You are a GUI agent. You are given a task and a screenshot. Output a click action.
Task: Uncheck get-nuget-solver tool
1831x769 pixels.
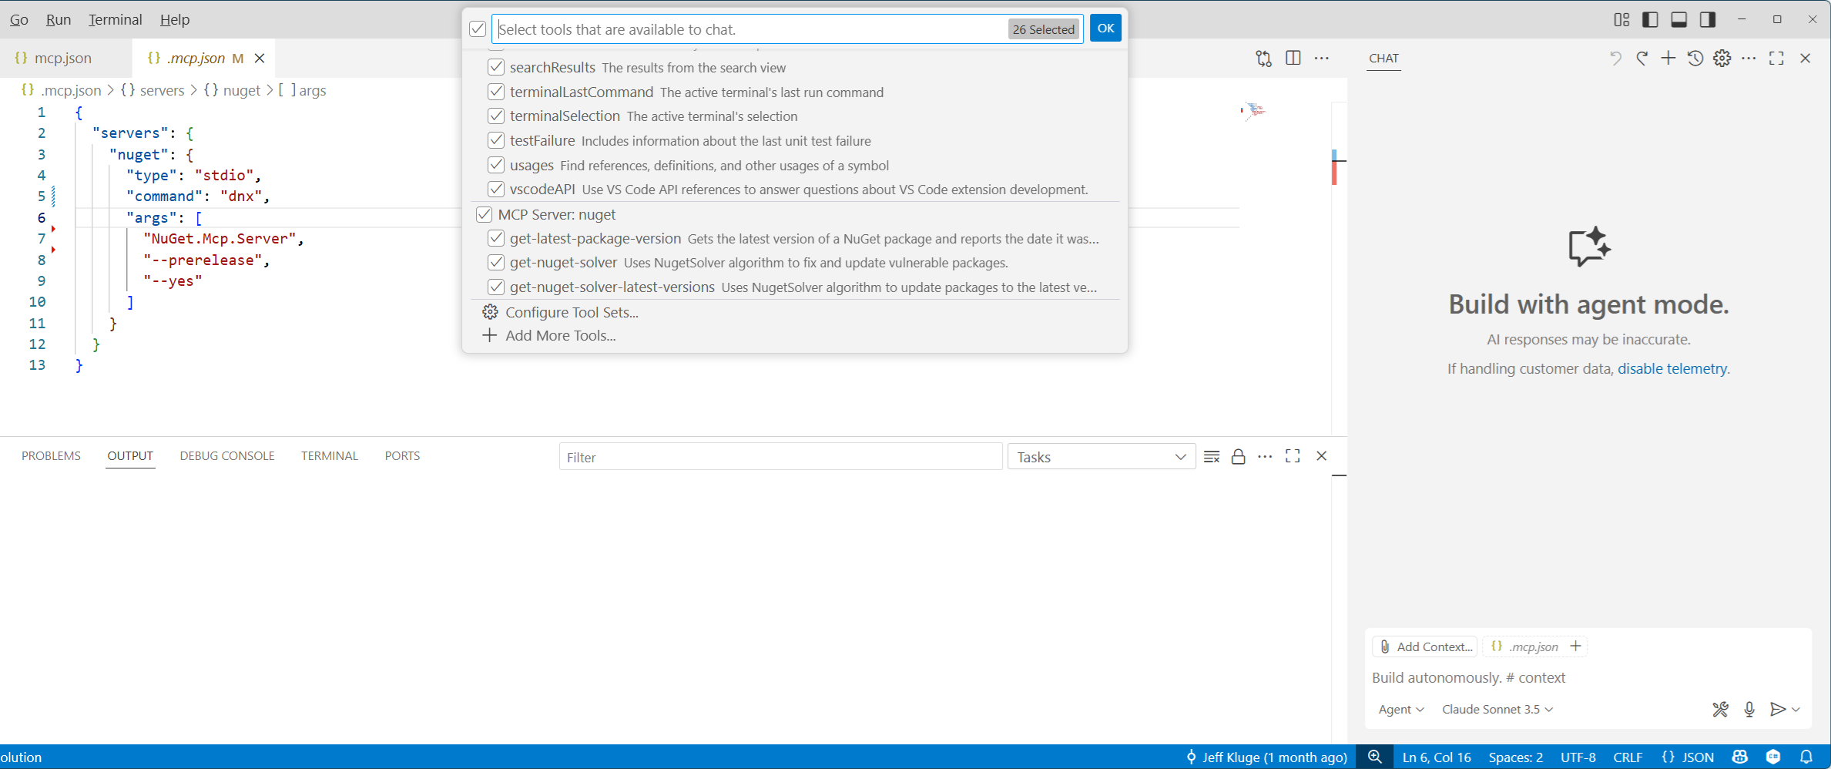(x=496, y=262)
